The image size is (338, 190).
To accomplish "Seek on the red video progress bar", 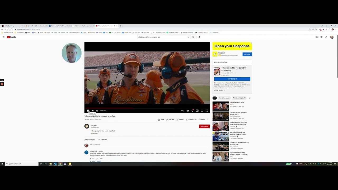I will point(147,108).
